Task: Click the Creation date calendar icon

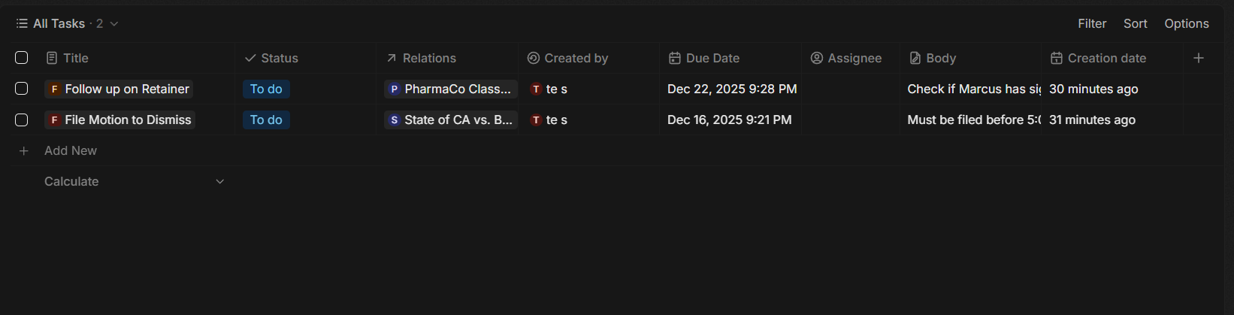Action: [x=1057, y=59]
